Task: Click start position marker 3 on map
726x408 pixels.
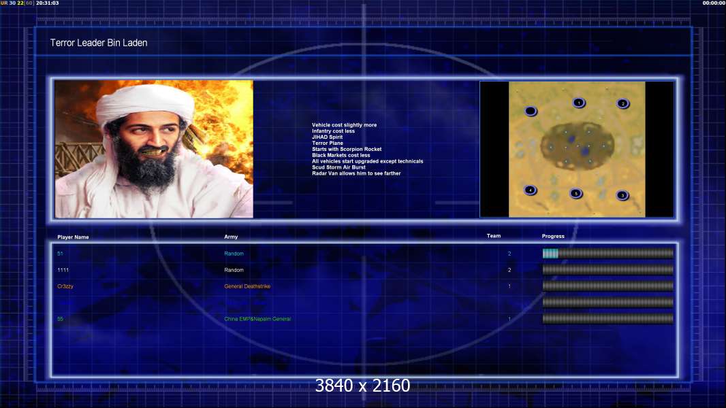Action: pos(622,195)
